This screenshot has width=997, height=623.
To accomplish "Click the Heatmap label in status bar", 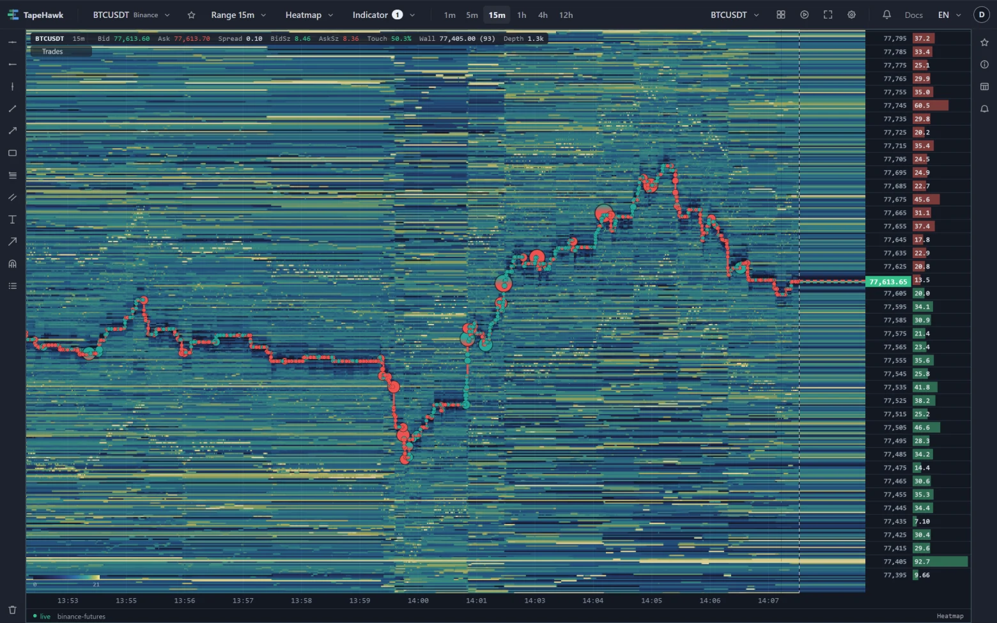I will click(x=950, y=616).
